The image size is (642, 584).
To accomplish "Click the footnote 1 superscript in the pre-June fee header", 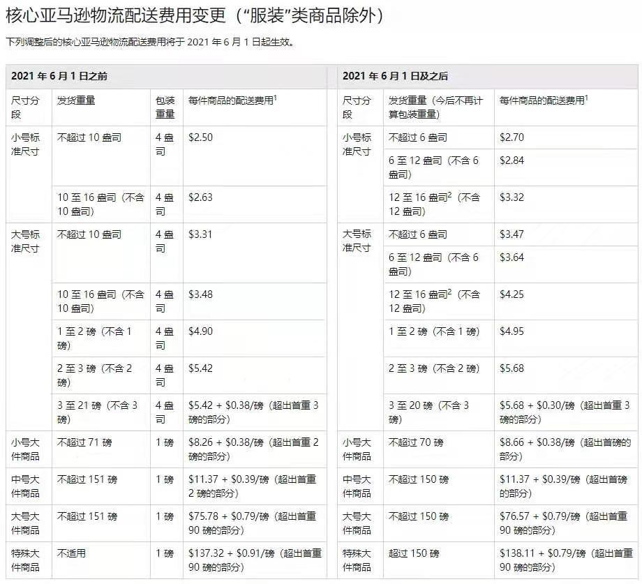I will [x=275, y=98].
